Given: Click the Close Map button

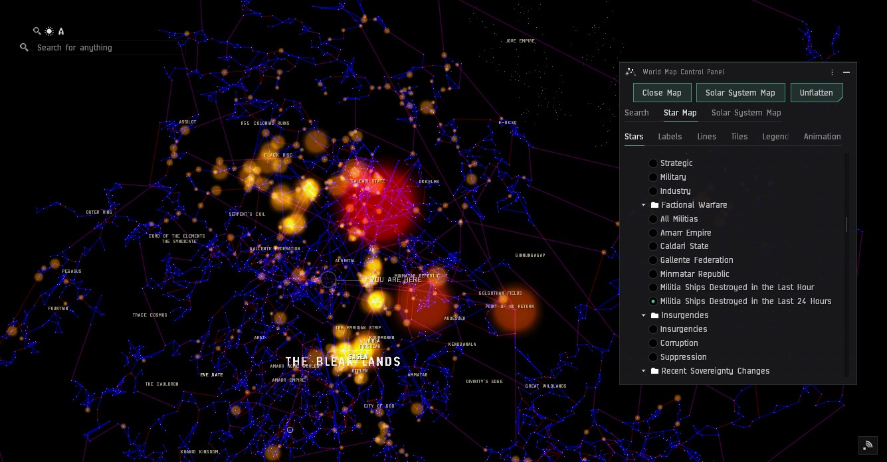Looking at the screenshot, I should [x=662, y=93].
